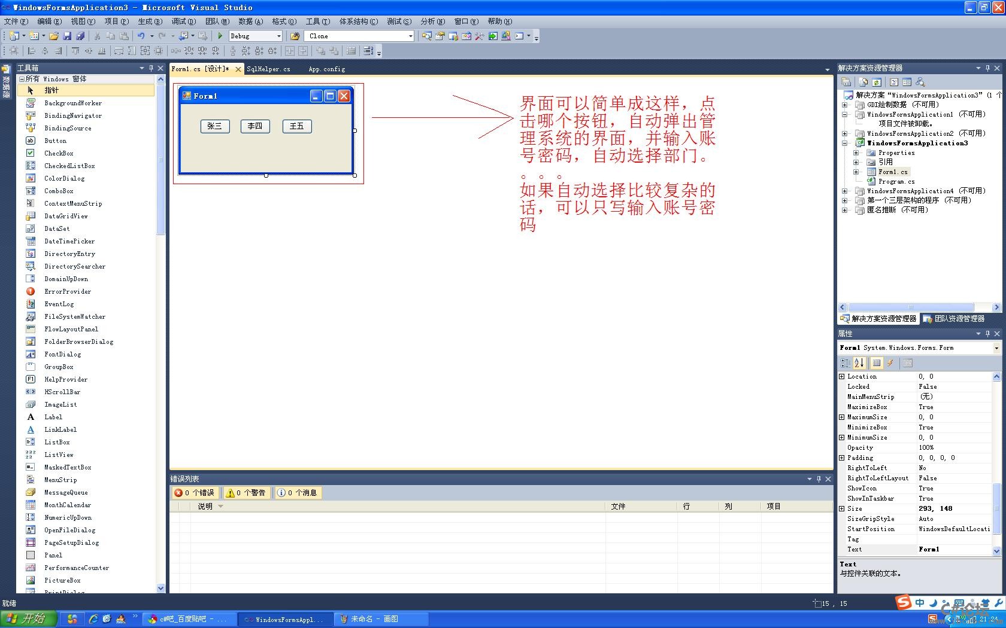1006x628 pixels.
Task: Click the Refresh icon in Solution Explorer toolbar
Action: point(877,82)
